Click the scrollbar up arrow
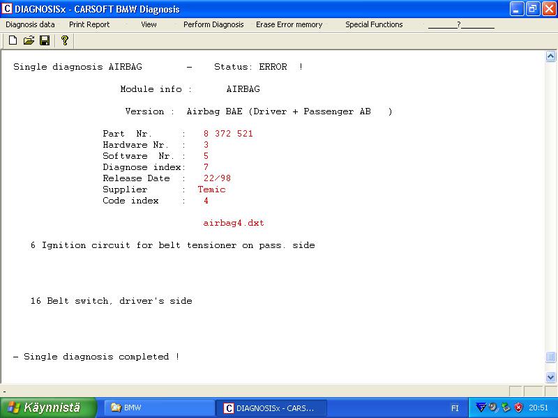 click(x=551, y=56)
